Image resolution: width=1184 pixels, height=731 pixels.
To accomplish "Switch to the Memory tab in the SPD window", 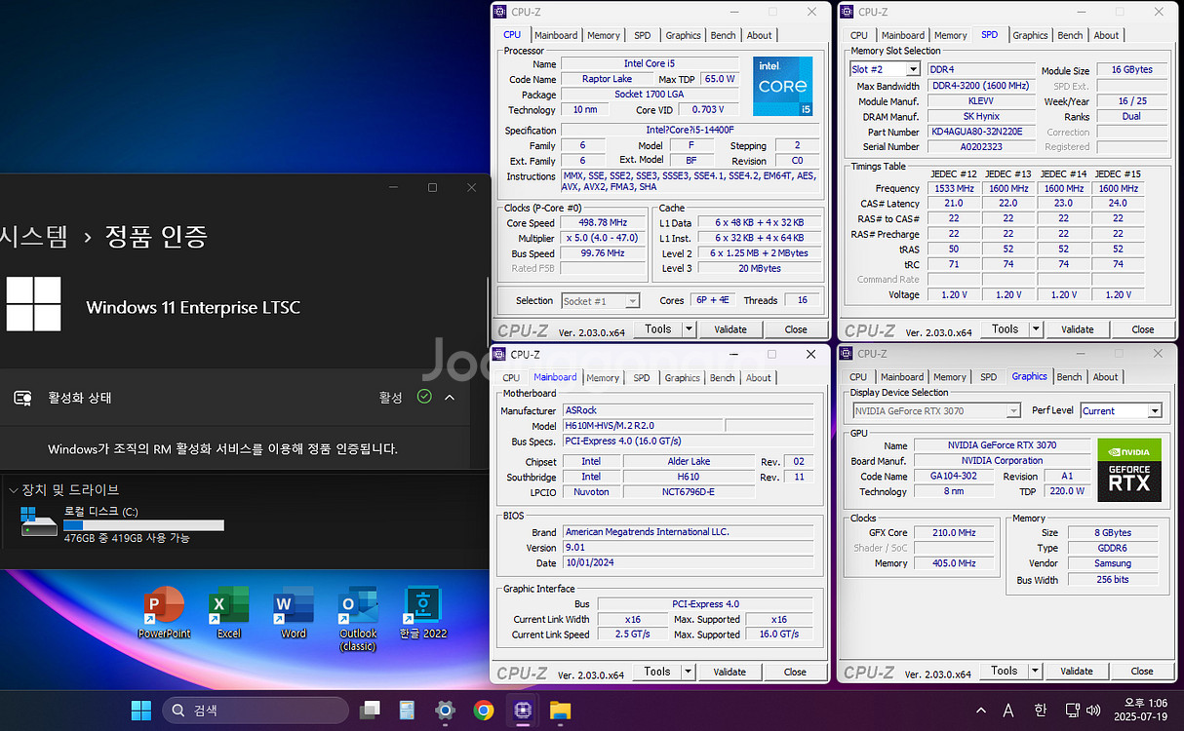I will [x=950, y=35].
